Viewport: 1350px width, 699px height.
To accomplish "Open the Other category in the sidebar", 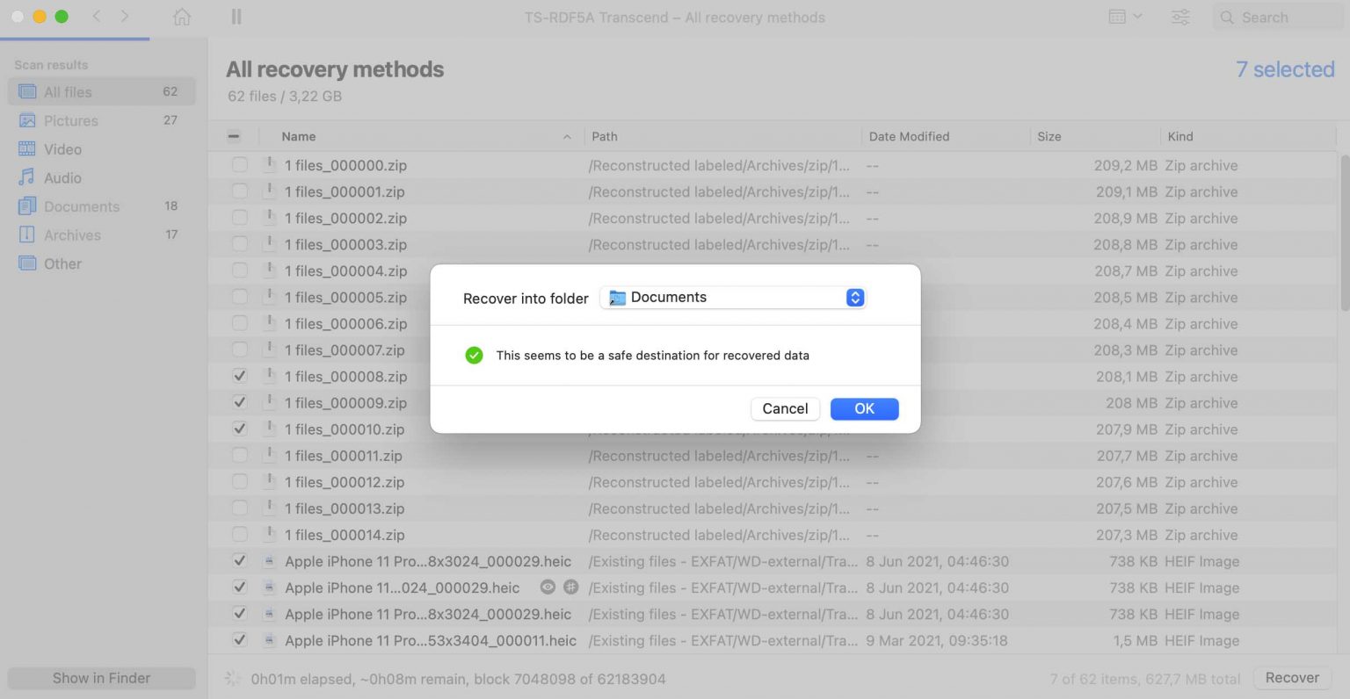I will click(62, 263).
